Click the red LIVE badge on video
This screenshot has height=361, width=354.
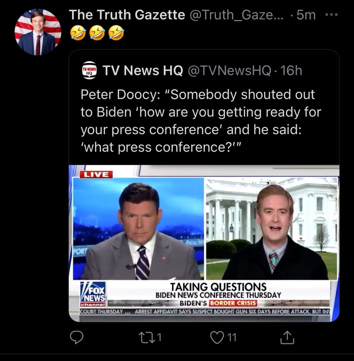pyautogui.click(x=96, y=175)
